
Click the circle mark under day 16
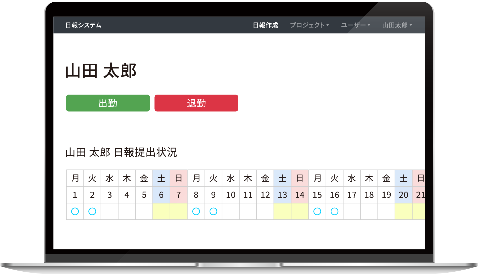[x=334, y=211]
